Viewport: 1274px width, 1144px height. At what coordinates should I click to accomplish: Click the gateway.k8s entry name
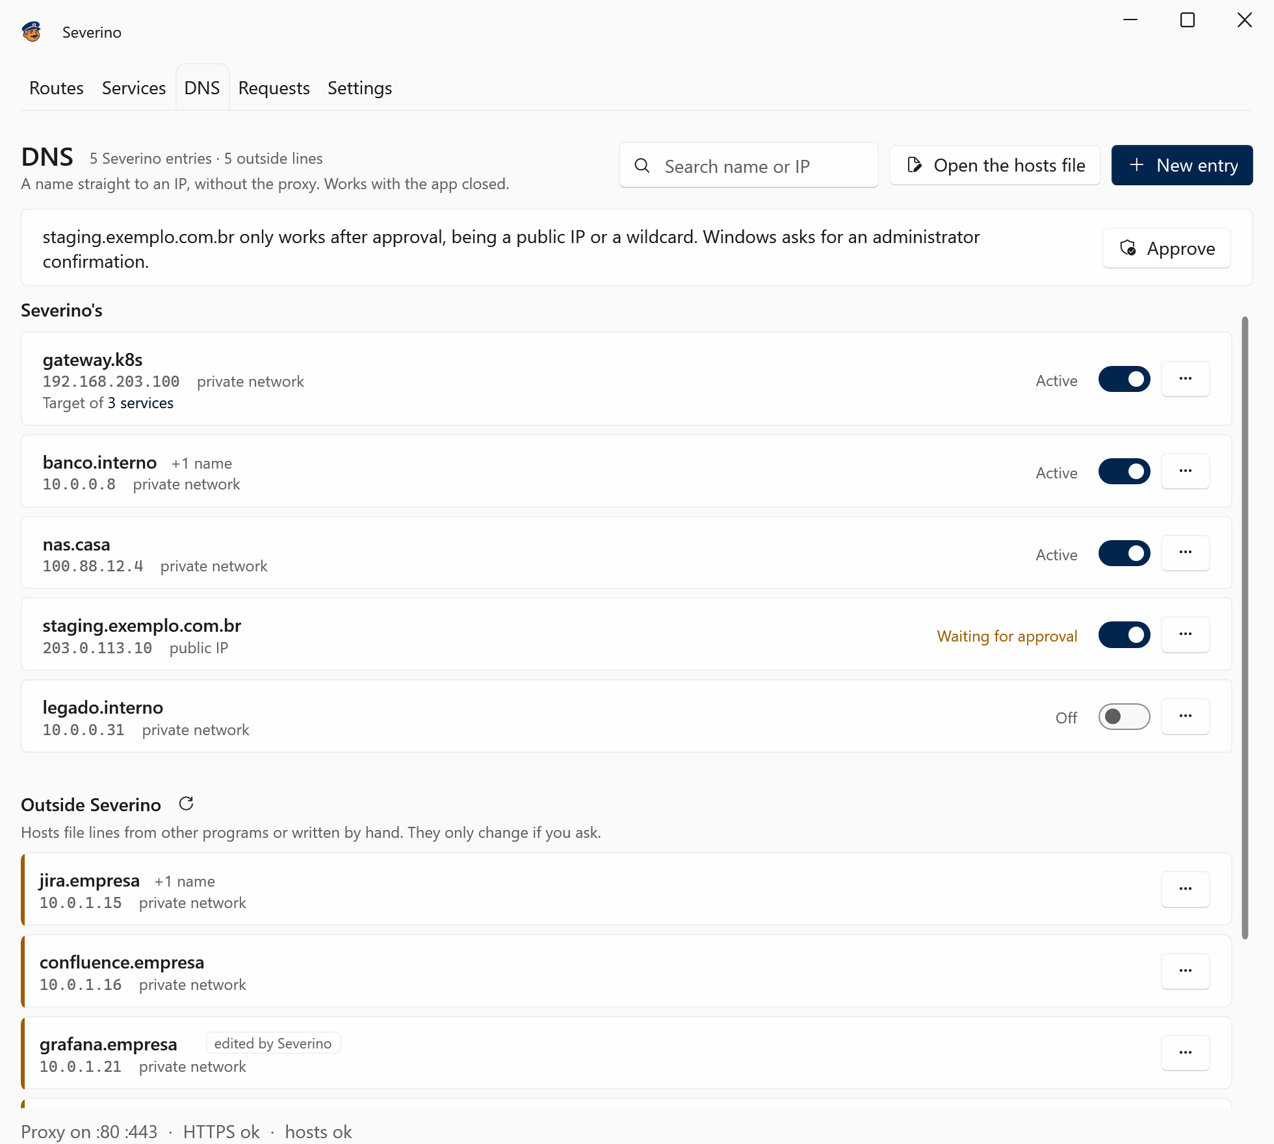(x=92, y=359)
